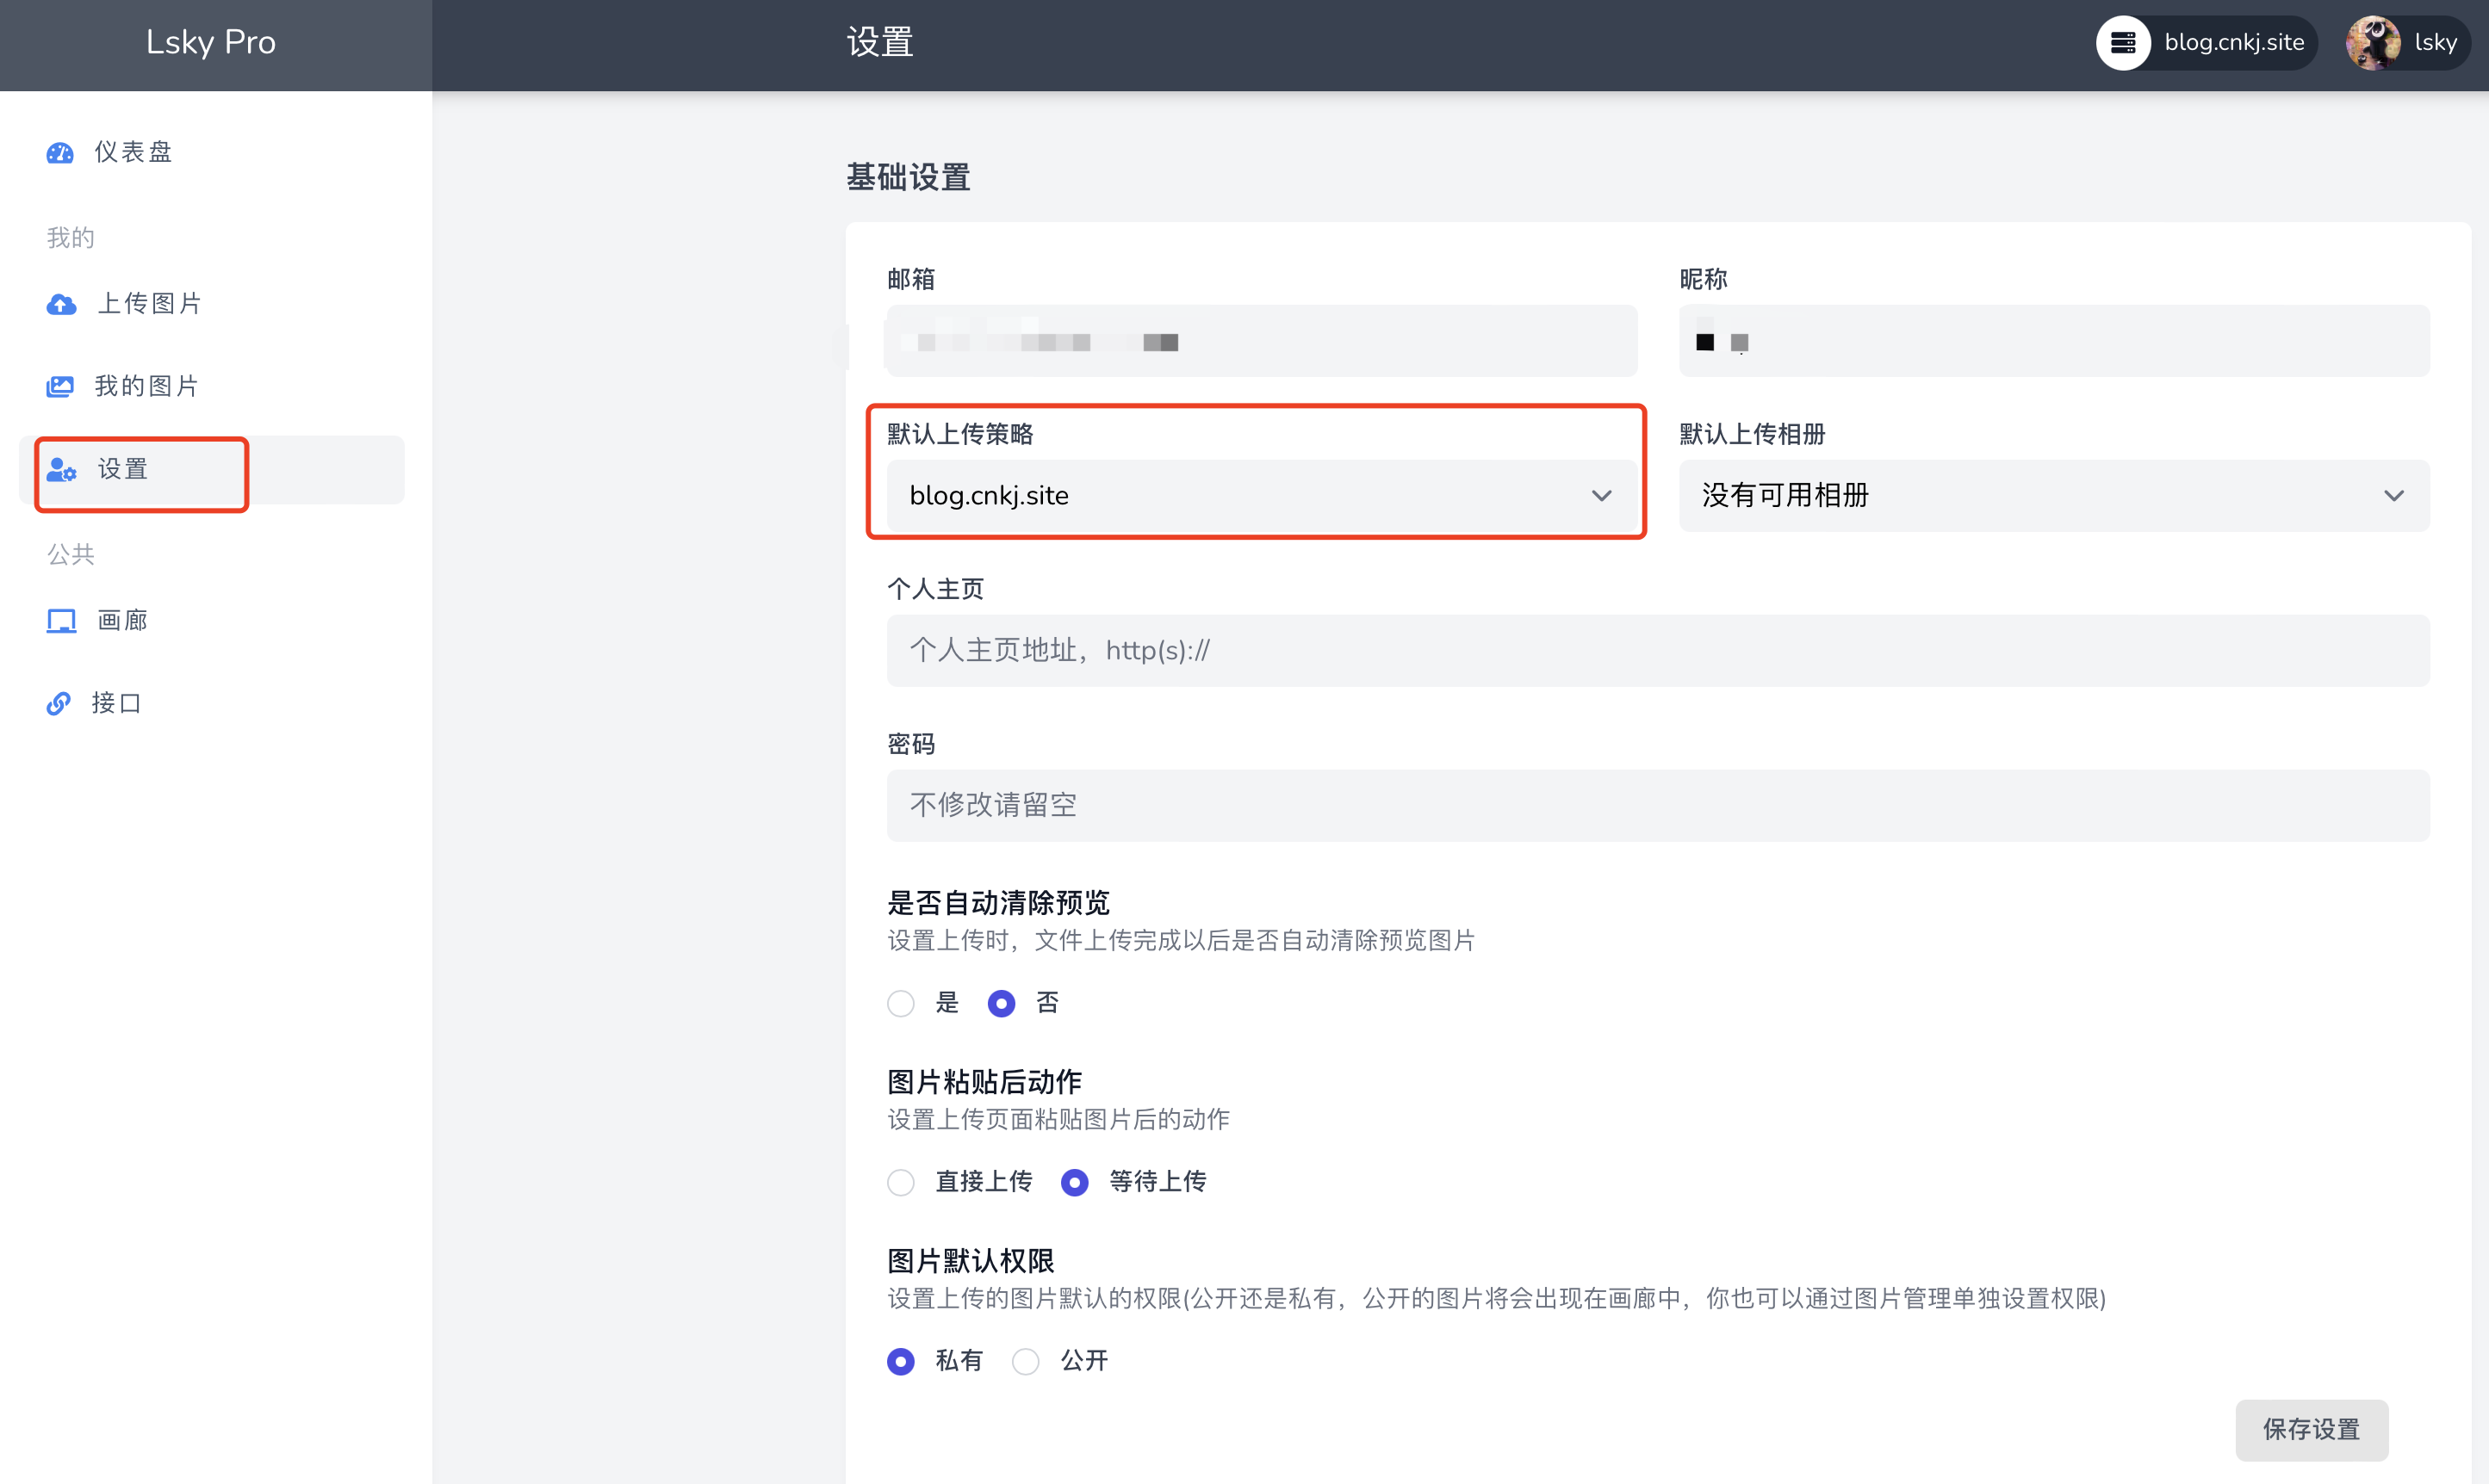The image size is (2489, 1484).
Task: Open 接口 menu item in sidebar
Action: 116,703
